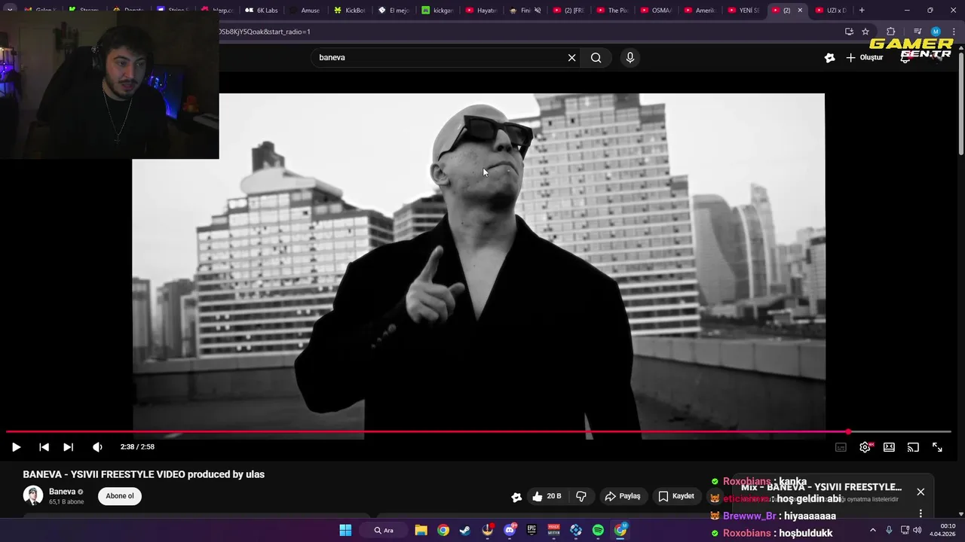Open the taskbar clock 00:10

click(943, 530)
